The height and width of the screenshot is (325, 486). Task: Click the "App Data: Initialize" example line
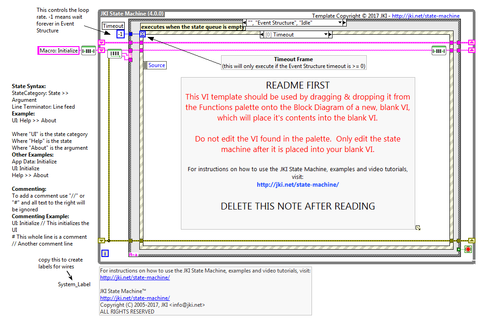tap(34, 162)
